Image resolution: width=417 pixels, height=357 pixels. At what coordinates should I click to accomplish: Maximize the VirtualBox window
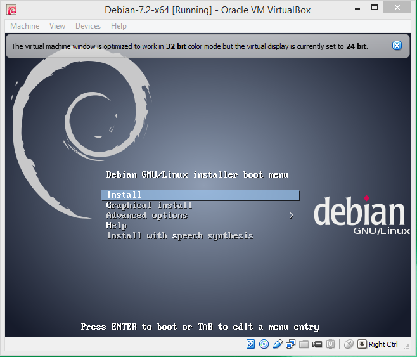[x=375, y=8]
